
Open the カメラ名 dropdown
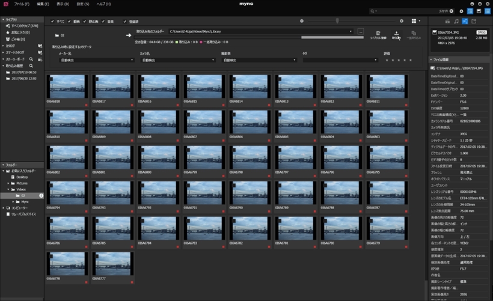(178, 60)
